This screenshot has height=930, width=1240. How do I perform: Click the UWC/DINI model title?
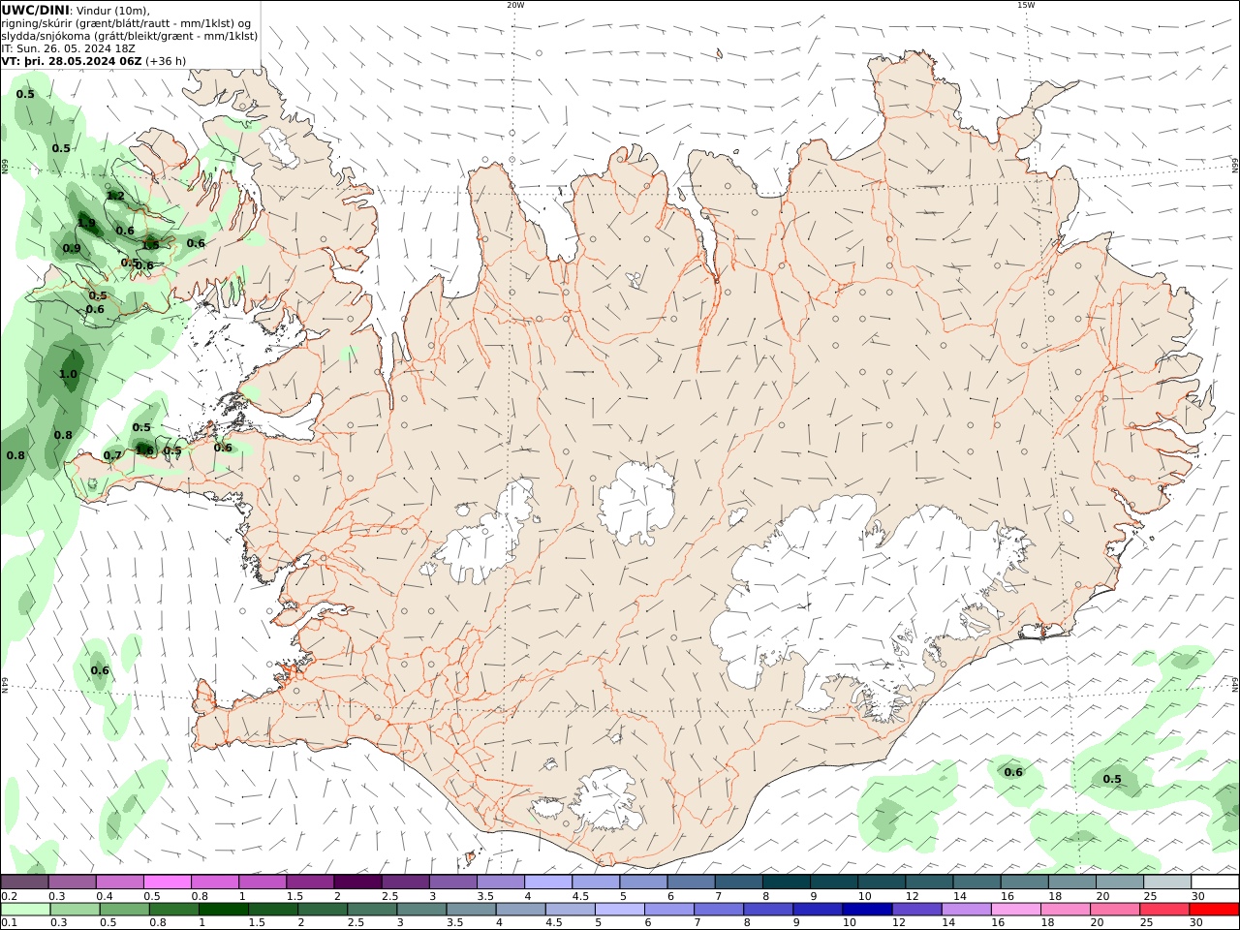click(36, 10)
